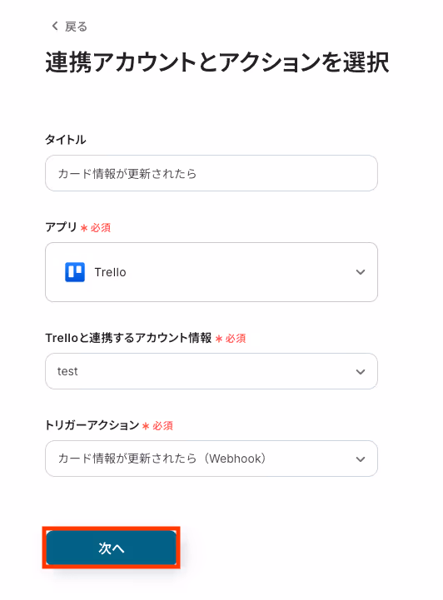Viewport: 443px width, 600px height.
Task: Click the タイトル field label
Action: [66, 140]
